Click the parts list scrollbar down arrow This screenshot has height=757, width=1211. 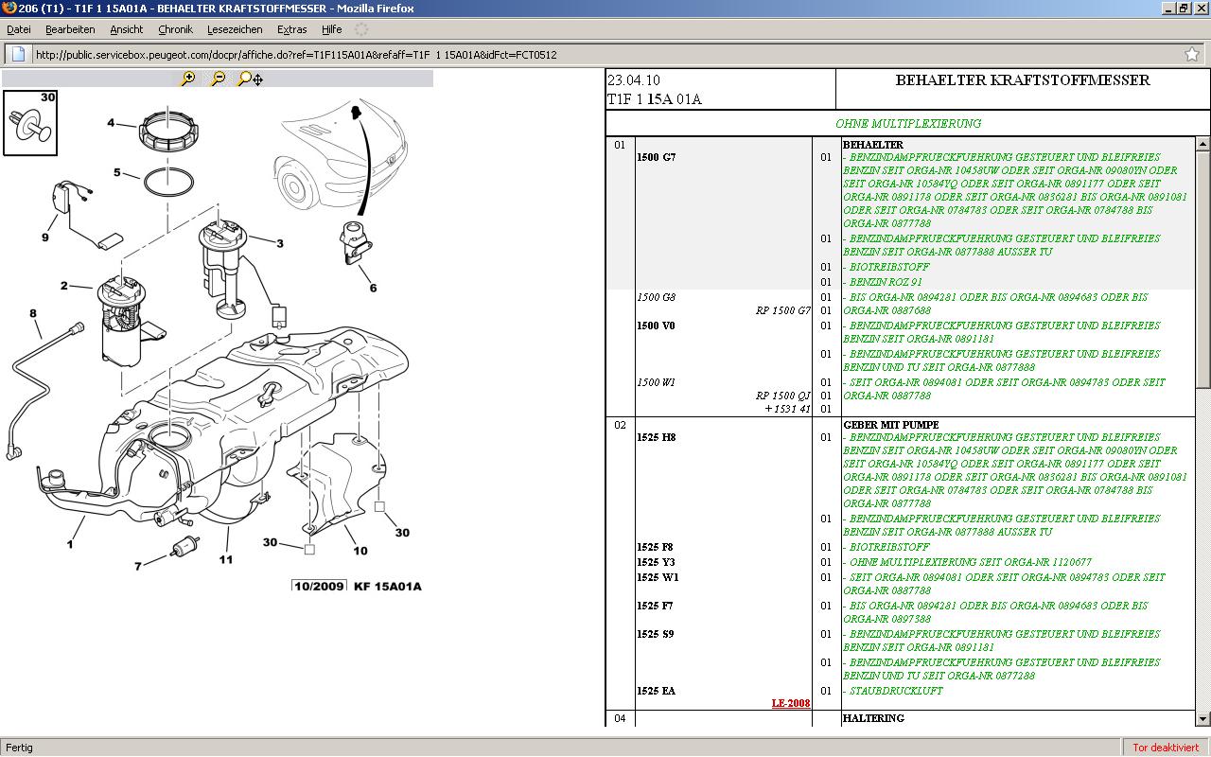(1202, 719)
